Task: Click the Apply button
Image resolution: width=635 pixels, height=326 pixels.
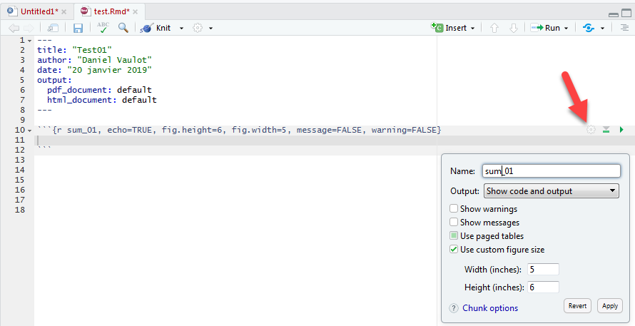Action: [x=609, y=306]
